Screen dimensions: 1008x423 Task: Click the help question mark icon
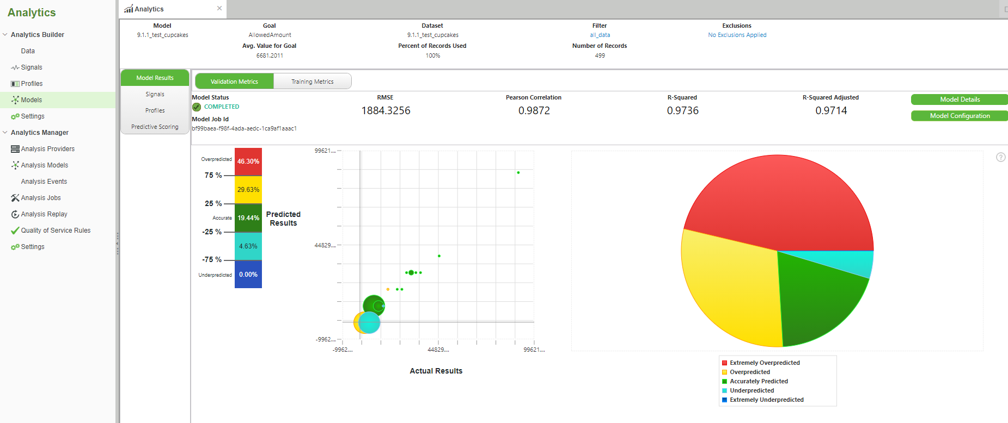coord(1000,157)
